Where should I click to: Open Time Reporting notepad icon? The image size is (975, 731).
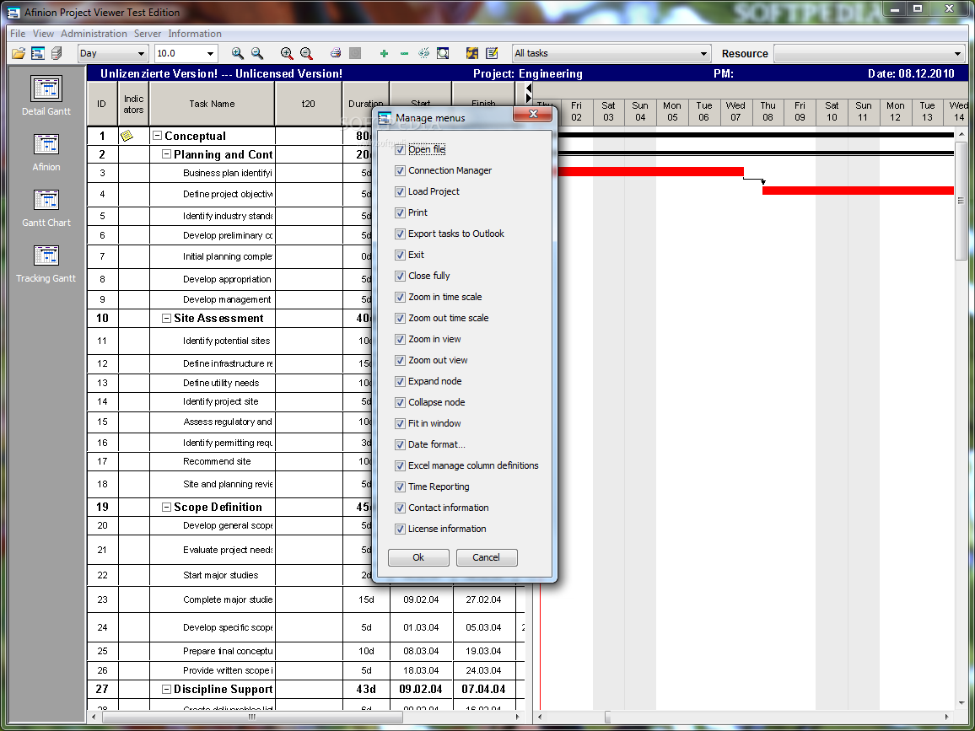(x=492, y=53)
